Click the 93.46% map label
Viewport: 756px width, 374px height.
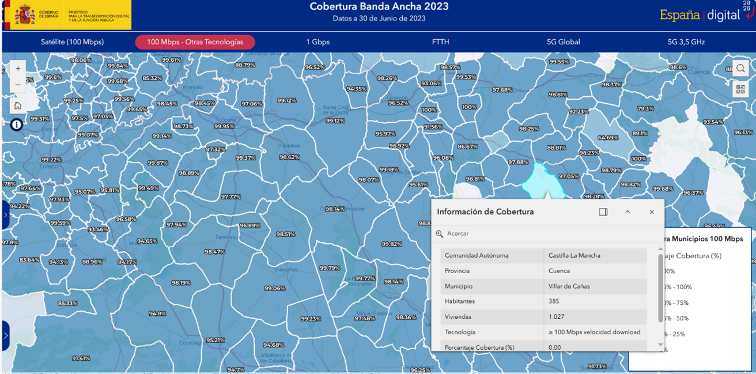click(x=98, y=229)
